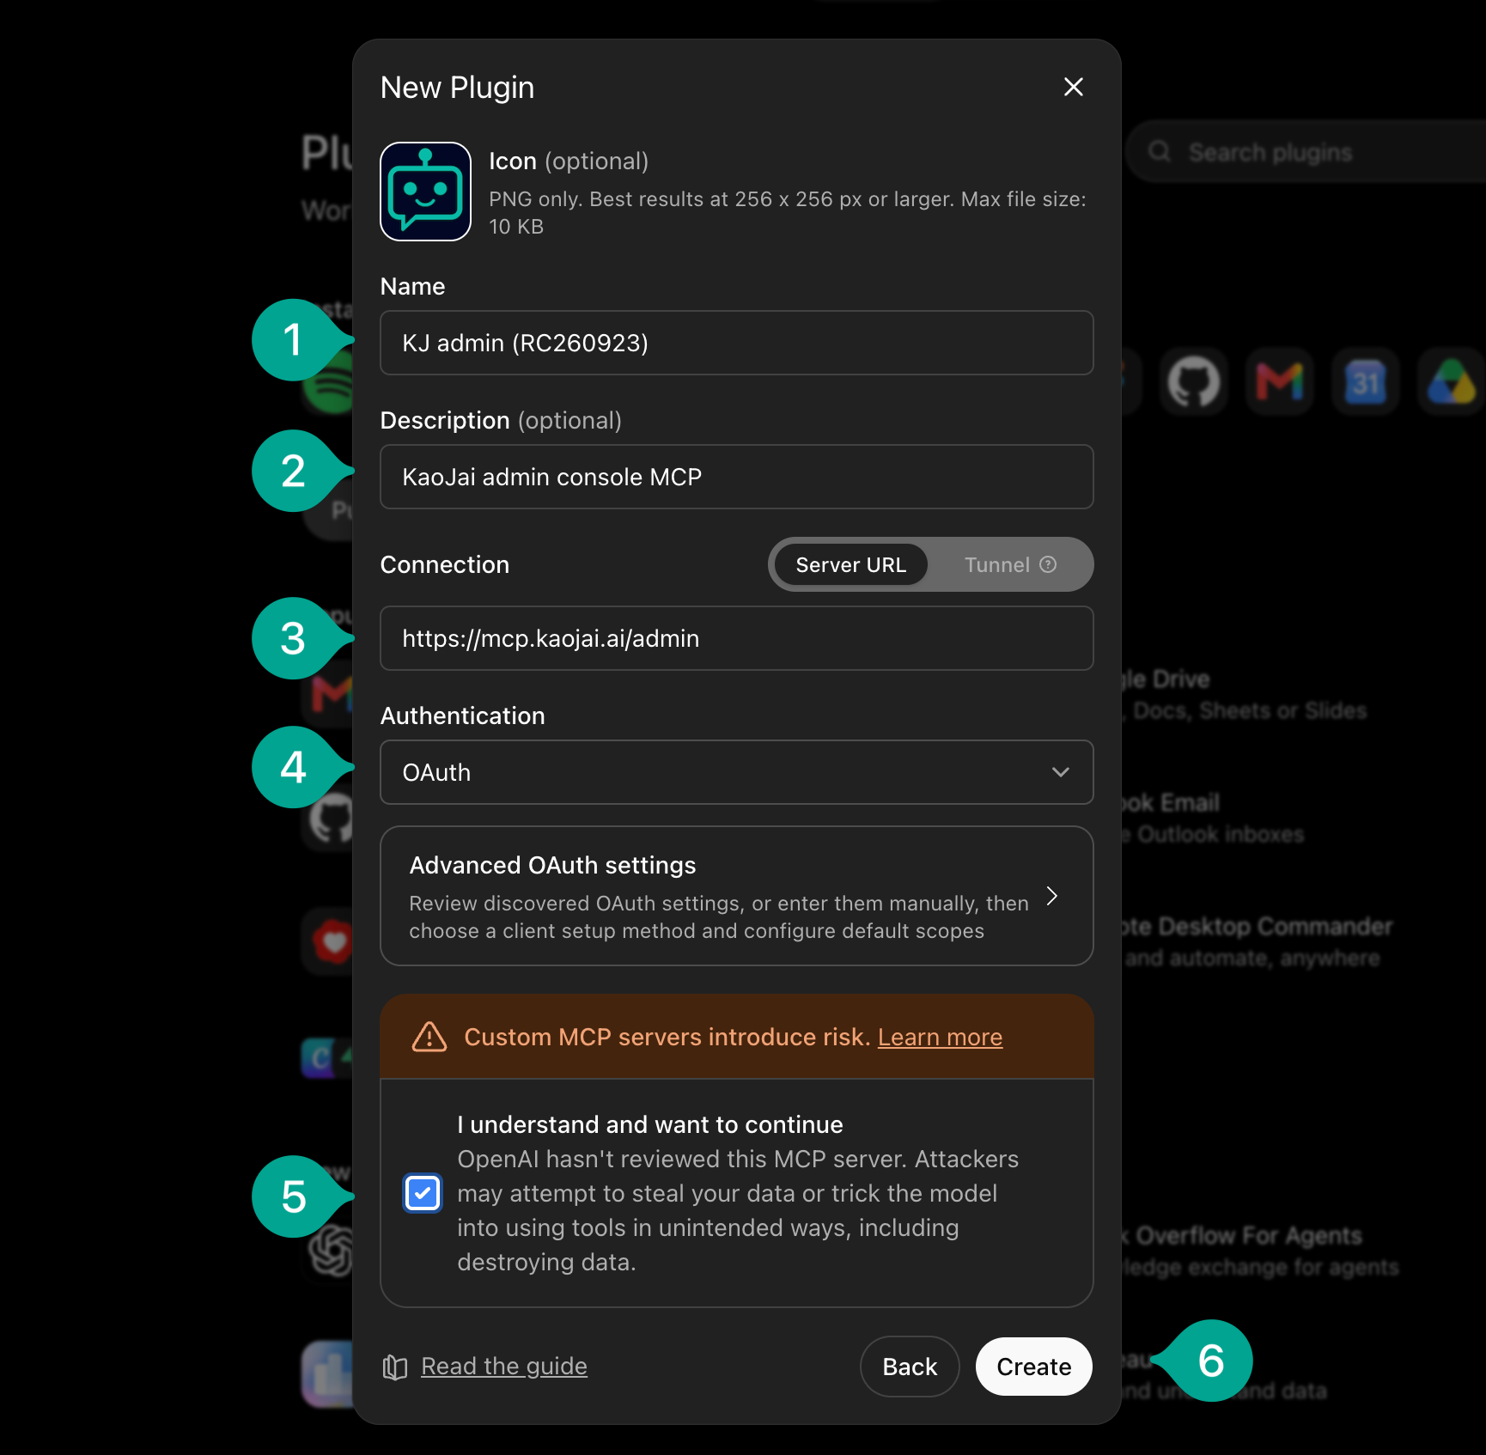
Task: Click the robot plugin icon thumbnail
Action: pos(426,192)
